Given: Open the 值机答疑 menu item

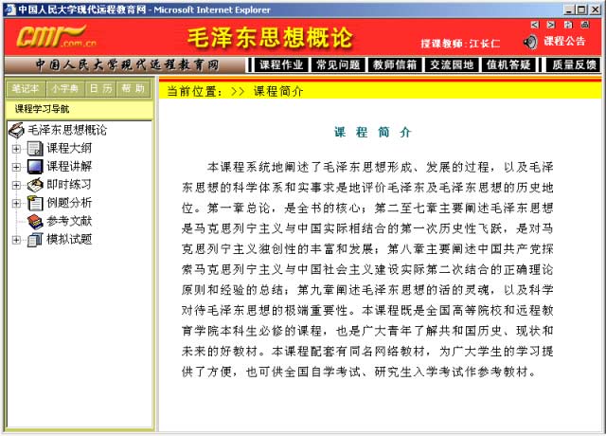Looking at the screenshot, I should coord(508,64).
